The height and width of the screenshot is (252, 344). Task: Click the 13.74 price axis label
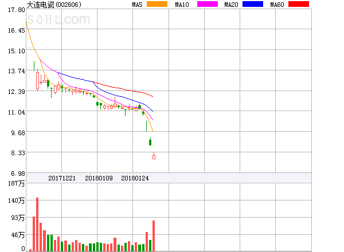pos(17,71)
